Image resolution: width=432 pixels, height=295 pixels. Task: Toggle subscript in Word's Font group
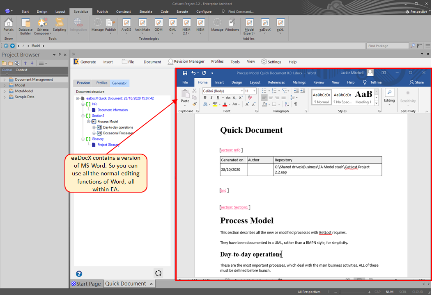[x=234, y=98]
